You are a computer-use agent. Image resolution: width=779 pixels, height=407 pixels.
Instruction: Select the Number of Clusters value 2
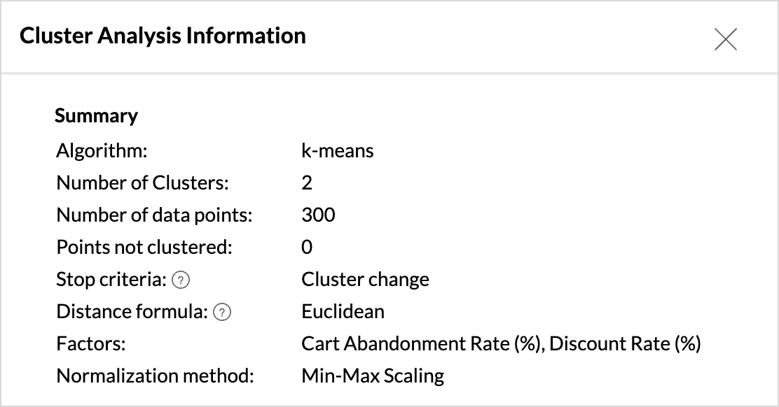click(x=305, y=183)
